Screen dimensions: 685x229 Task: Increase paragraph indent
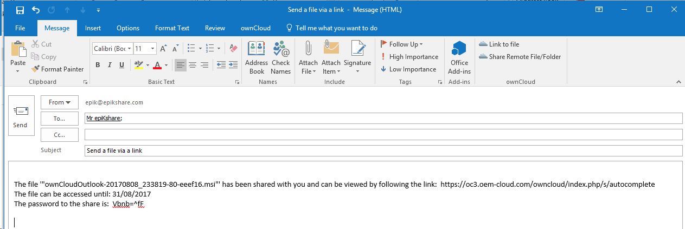pos(233,65)
